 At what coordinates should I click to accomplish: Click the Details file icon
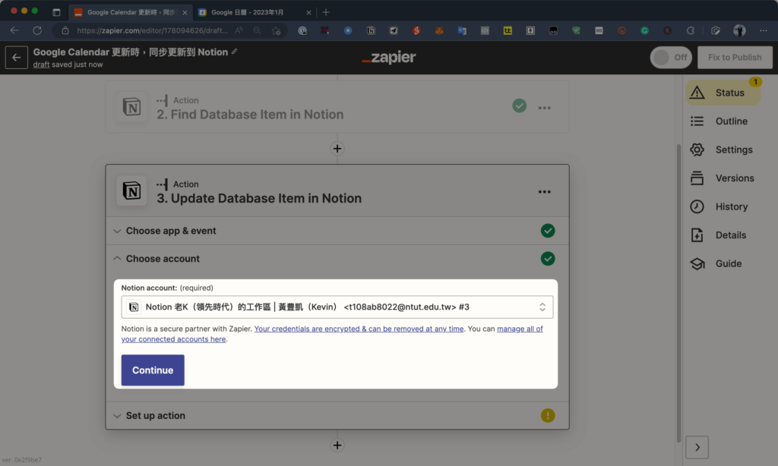[x=697, y=235]
